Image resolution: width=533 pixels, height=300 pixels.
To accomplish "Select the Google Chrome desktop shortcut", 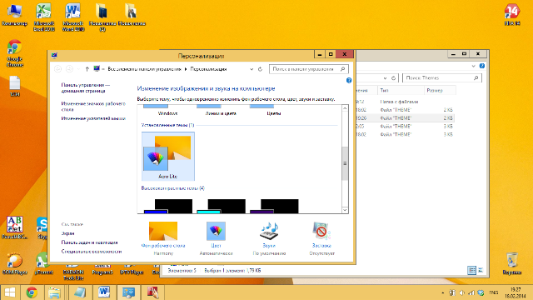I will pos(14,53).
